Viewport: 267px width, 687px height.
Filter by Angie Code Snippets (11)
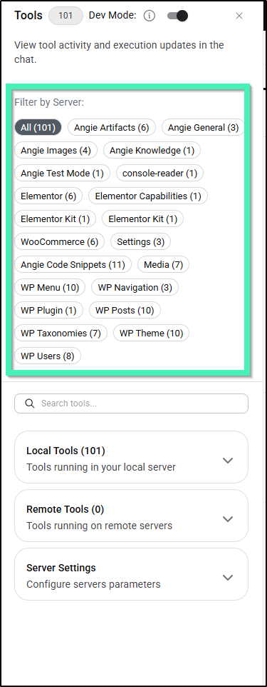pyautogui.click(x=73, y=265)
